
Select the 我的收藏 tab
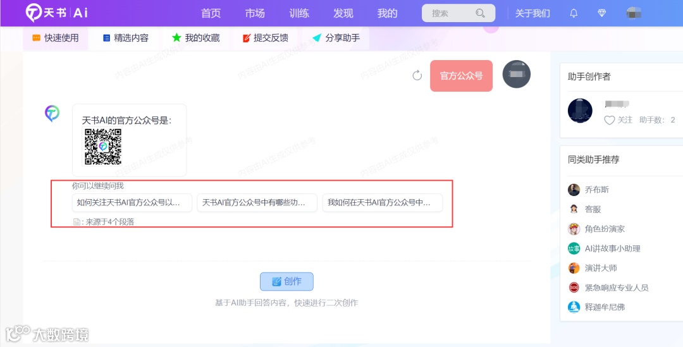(195, 38)
